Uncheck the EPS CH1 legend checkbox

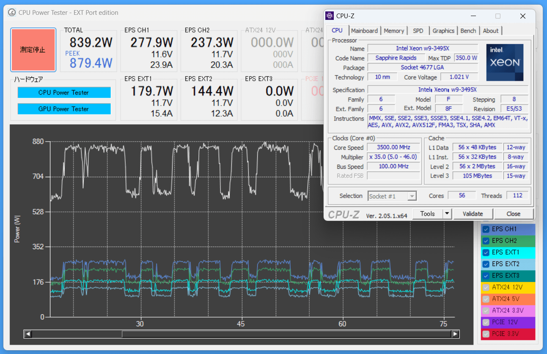click(x=486, y=229)
